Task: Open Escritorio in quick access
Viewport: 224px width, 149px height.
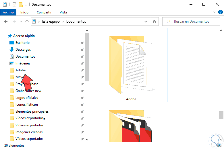Action: [23, 43]
